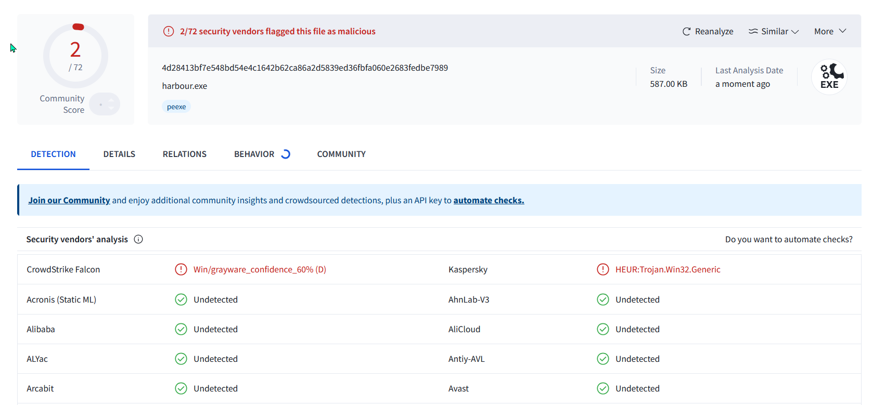Toggle the Community Score vote control

105,104
